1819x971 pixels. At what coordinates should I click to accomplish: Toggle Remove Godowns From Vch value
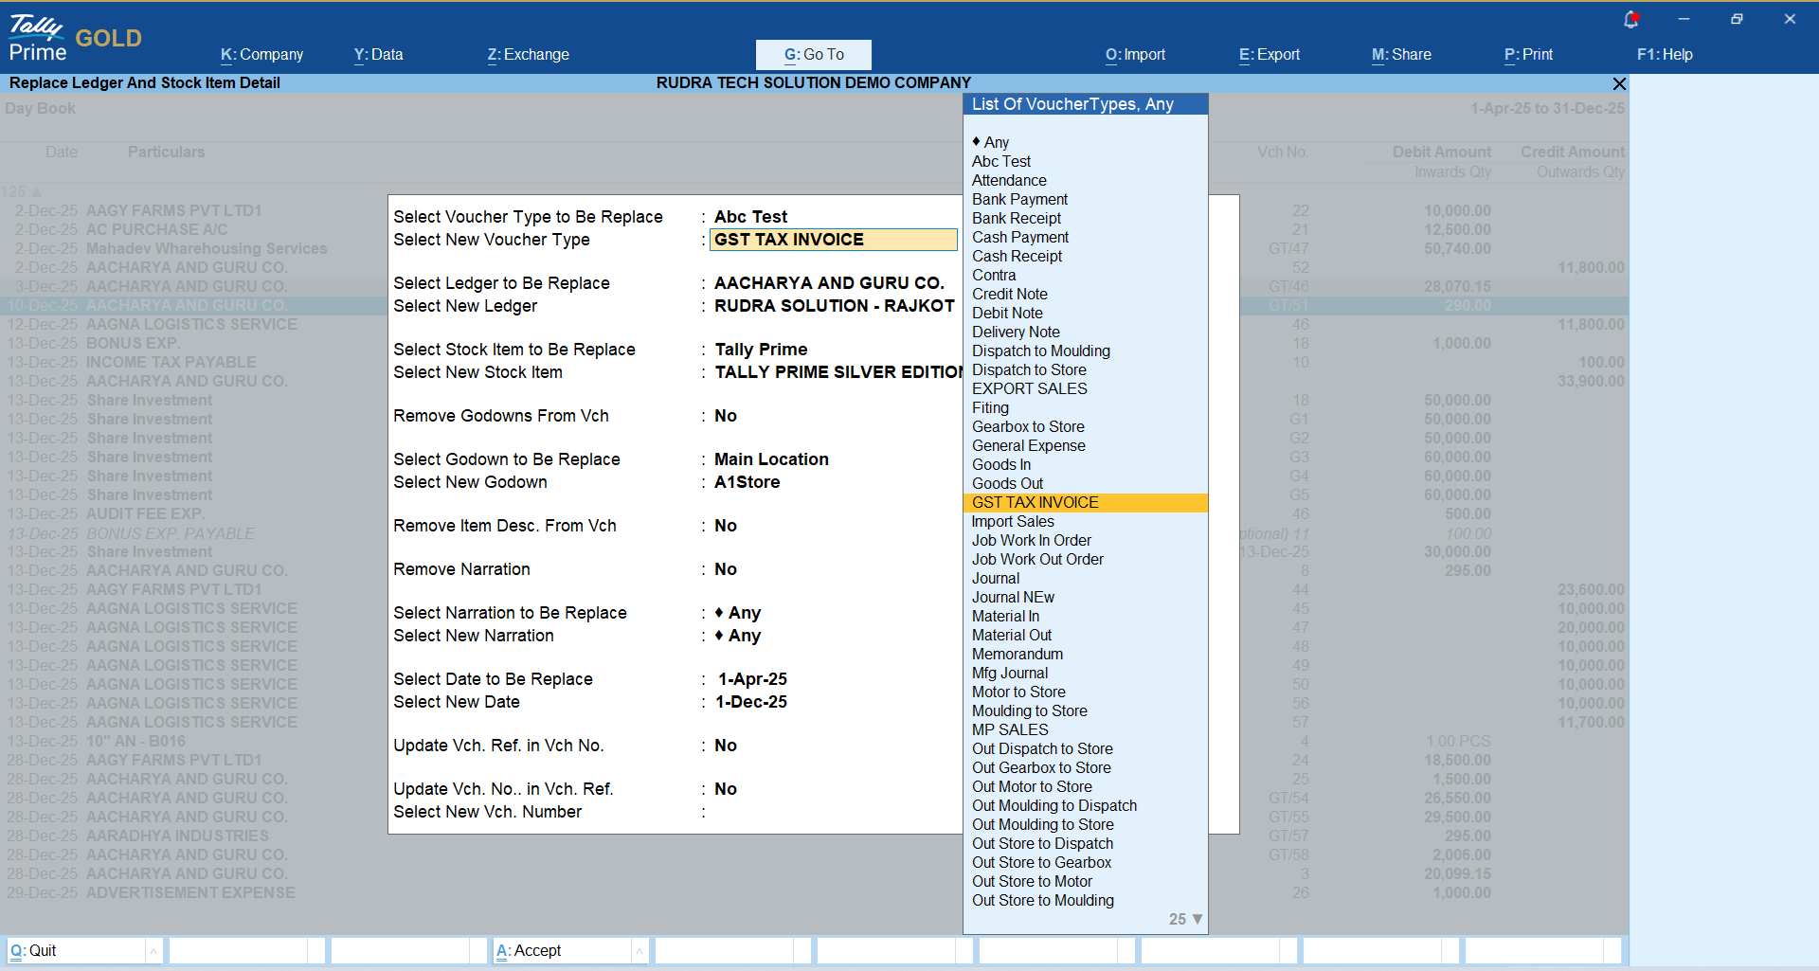click(726, 416)
